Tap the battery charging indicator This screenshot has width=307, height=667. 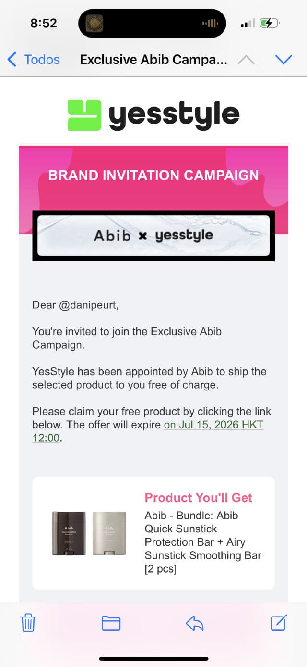[270, 23]
